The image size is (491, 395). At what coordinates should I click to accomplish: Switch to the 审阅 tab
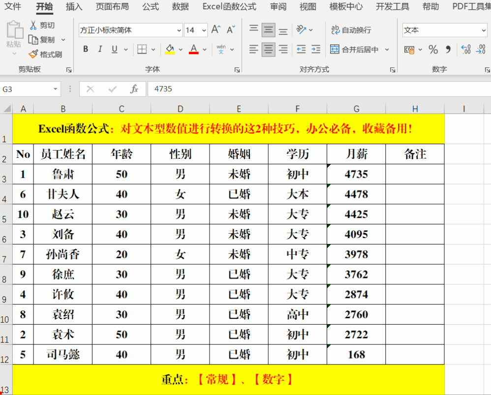click(278, 6)
